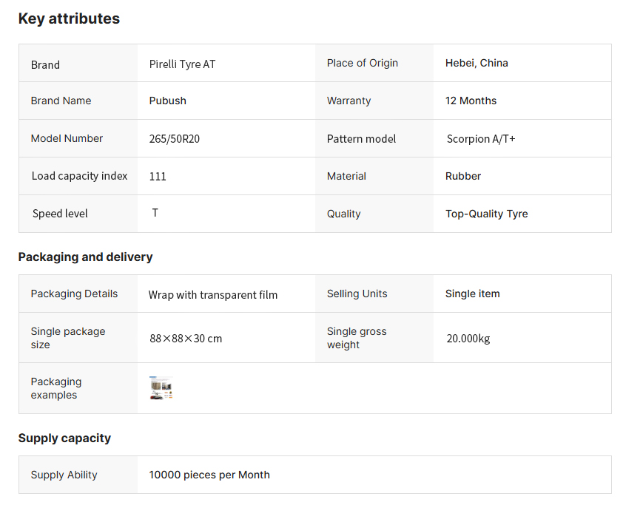Select the 88×88×30 cm package size

click(186, 339)
